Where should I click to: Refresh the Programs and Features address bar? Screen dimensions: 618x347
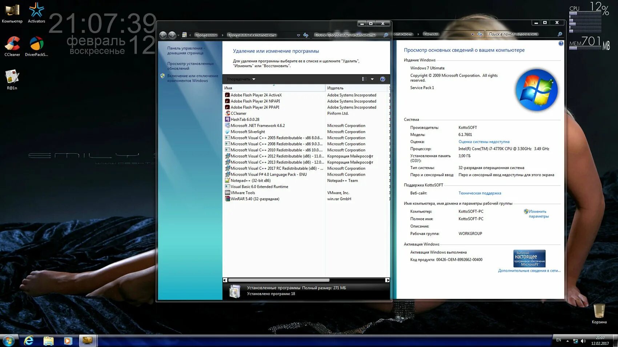click(x=306, y=35)
